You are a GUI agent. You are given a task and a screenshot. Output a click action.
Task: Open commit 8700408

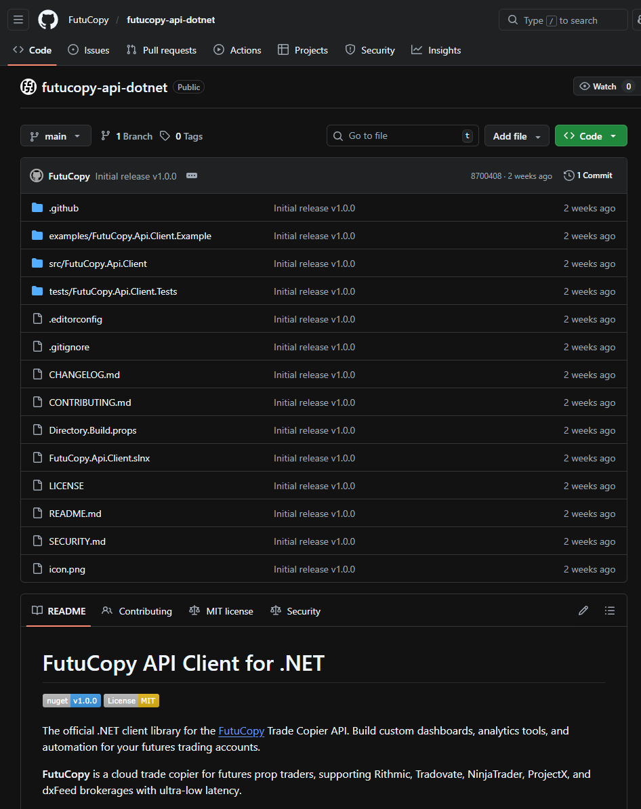486,175
